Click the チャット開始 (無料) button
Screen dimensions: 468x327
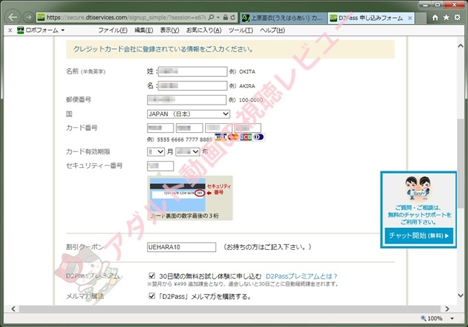click(x=418, y=235)
